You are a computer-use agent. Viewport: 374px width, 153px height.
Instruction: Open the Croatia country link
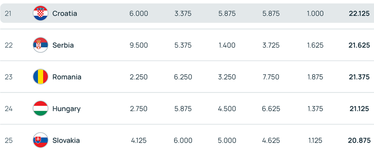coord(65,14)
